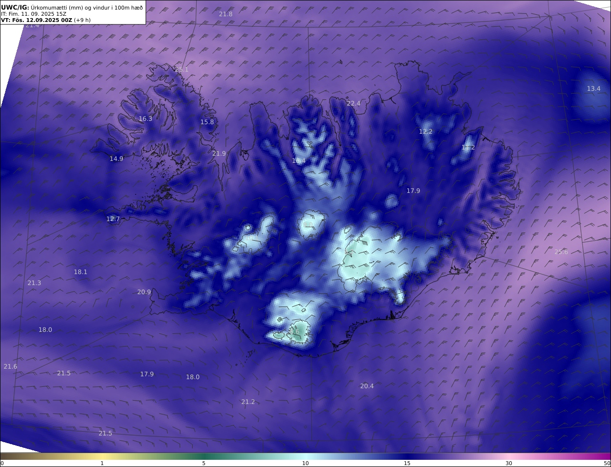Viewport: 611px width, 467px height.
Task: Click the 16.3 value over the Westfjords
Action: coord(146,118)
